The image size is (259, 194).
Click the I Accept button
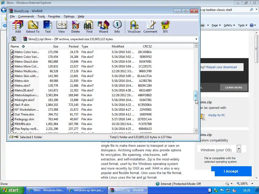pyautogui.click(x=231, y=171)
